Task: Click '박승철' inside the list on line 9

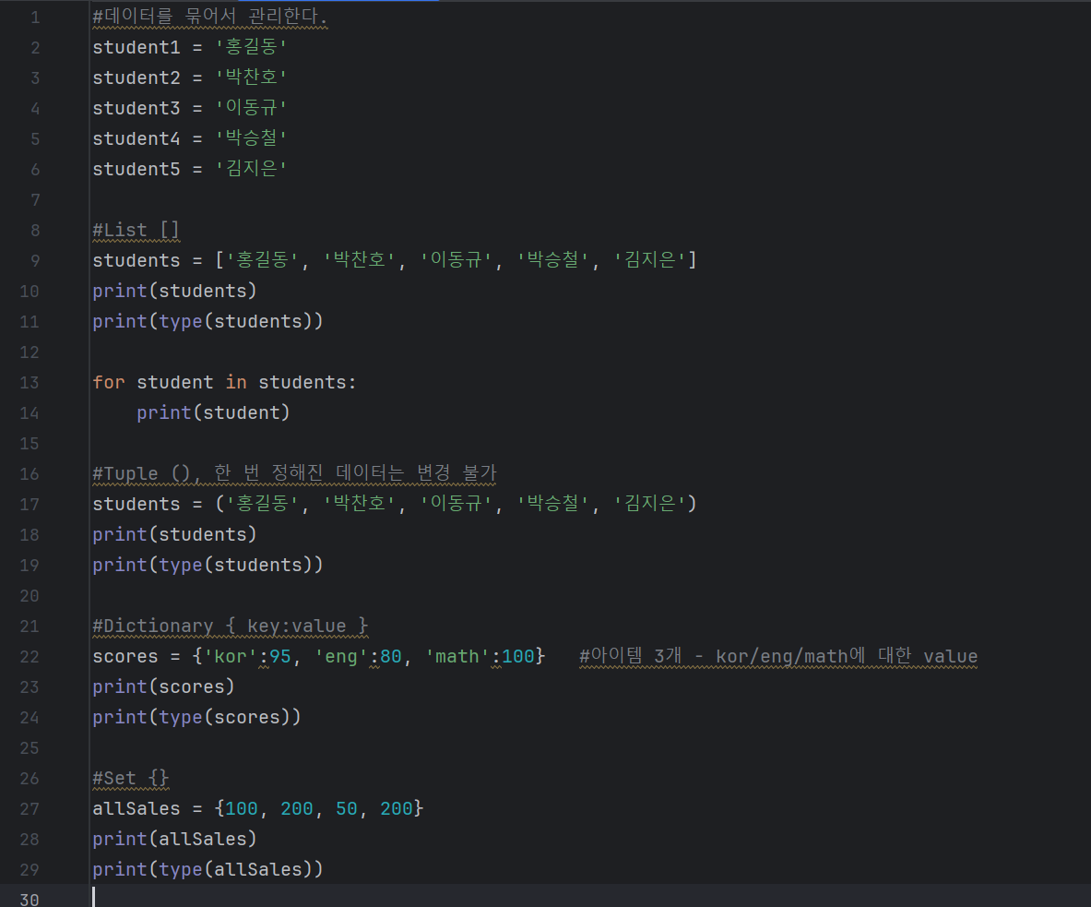Action: click(553, 260)
